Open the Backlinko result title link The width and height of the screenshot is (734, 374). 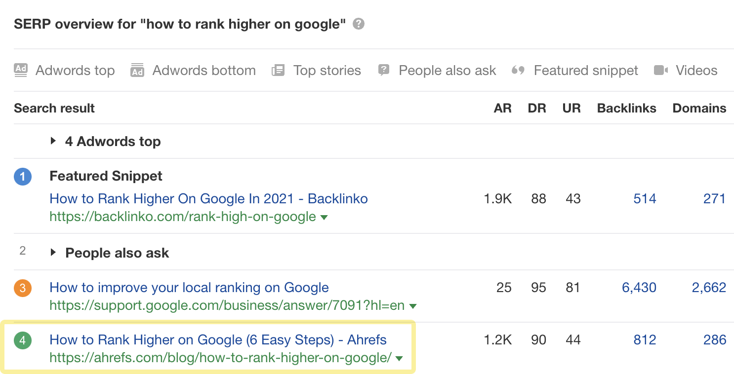click(x=208, y=199)
